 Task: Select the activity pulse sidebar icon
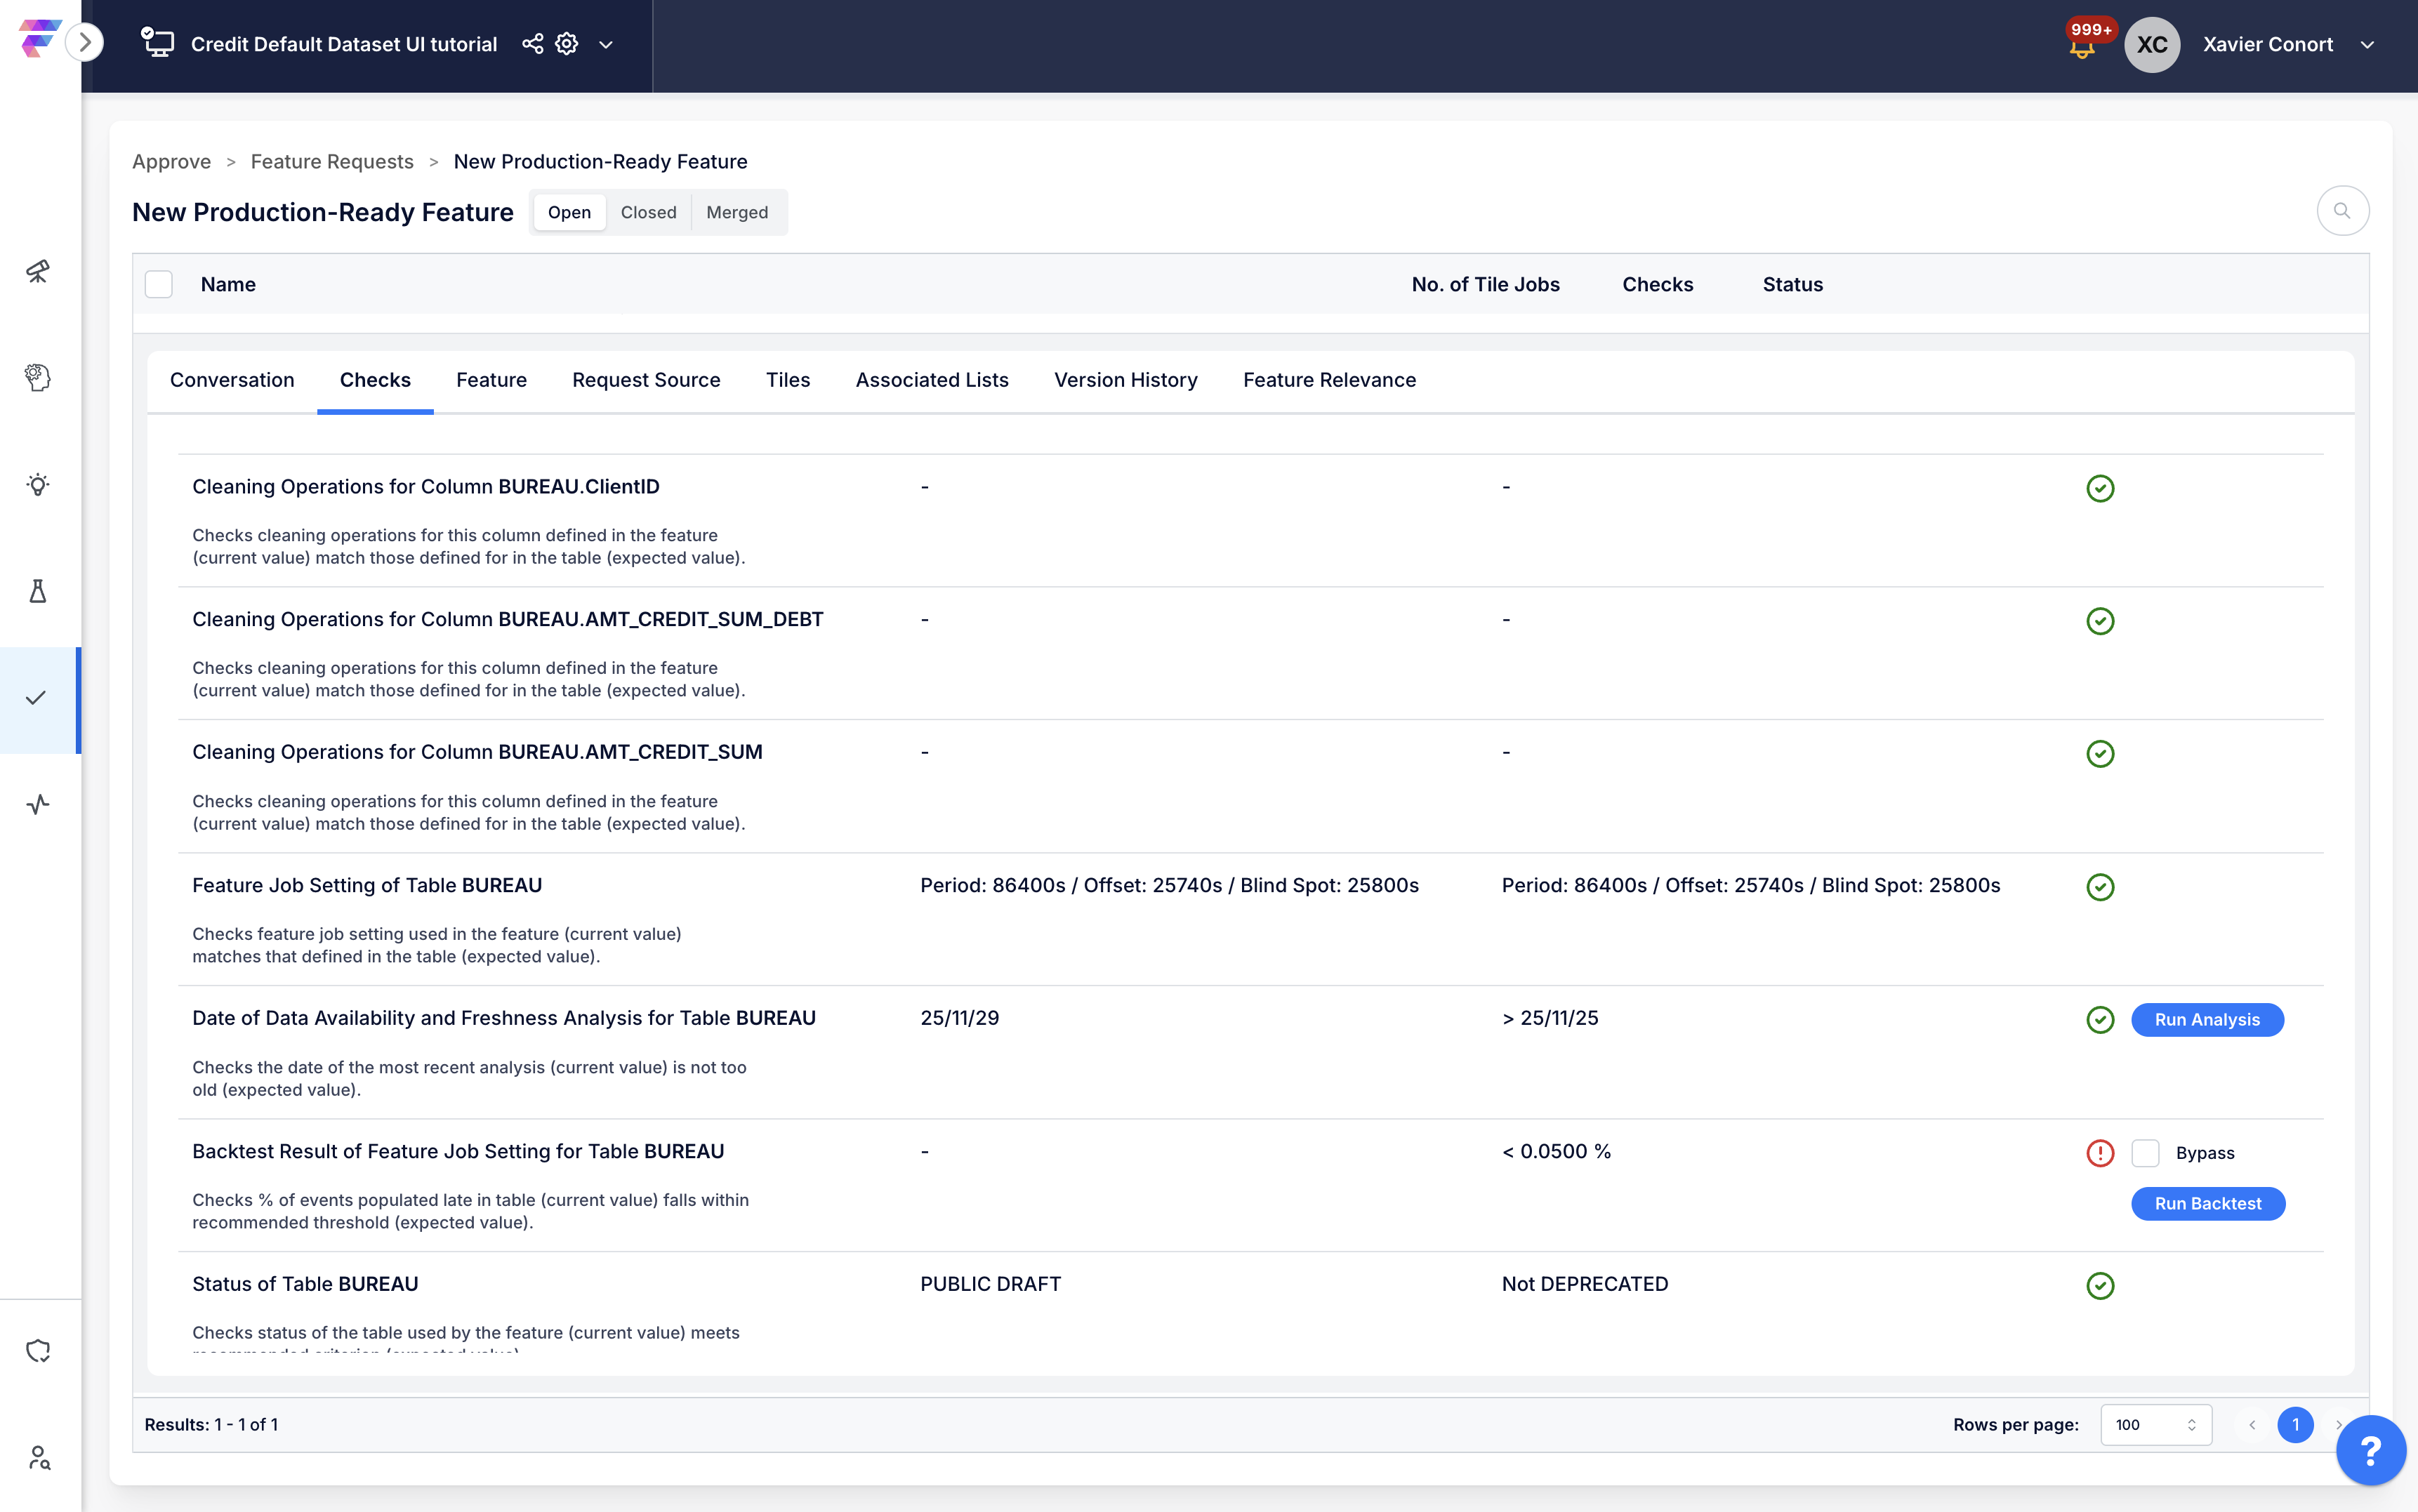[x=38, y=804]
